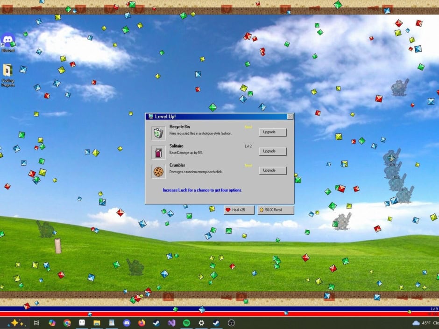The width and height of the screenshot is (439, 329).
Task: Open Firefox from the taskbar
Action: coord(142,323)
